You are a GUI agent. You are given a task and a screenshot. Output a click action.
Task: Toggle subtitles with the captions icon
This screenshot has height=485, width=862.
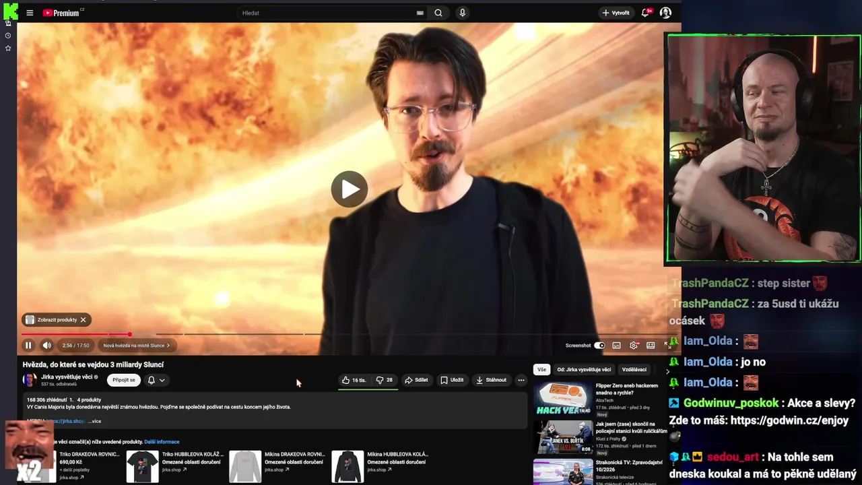[x=616, y=346]
